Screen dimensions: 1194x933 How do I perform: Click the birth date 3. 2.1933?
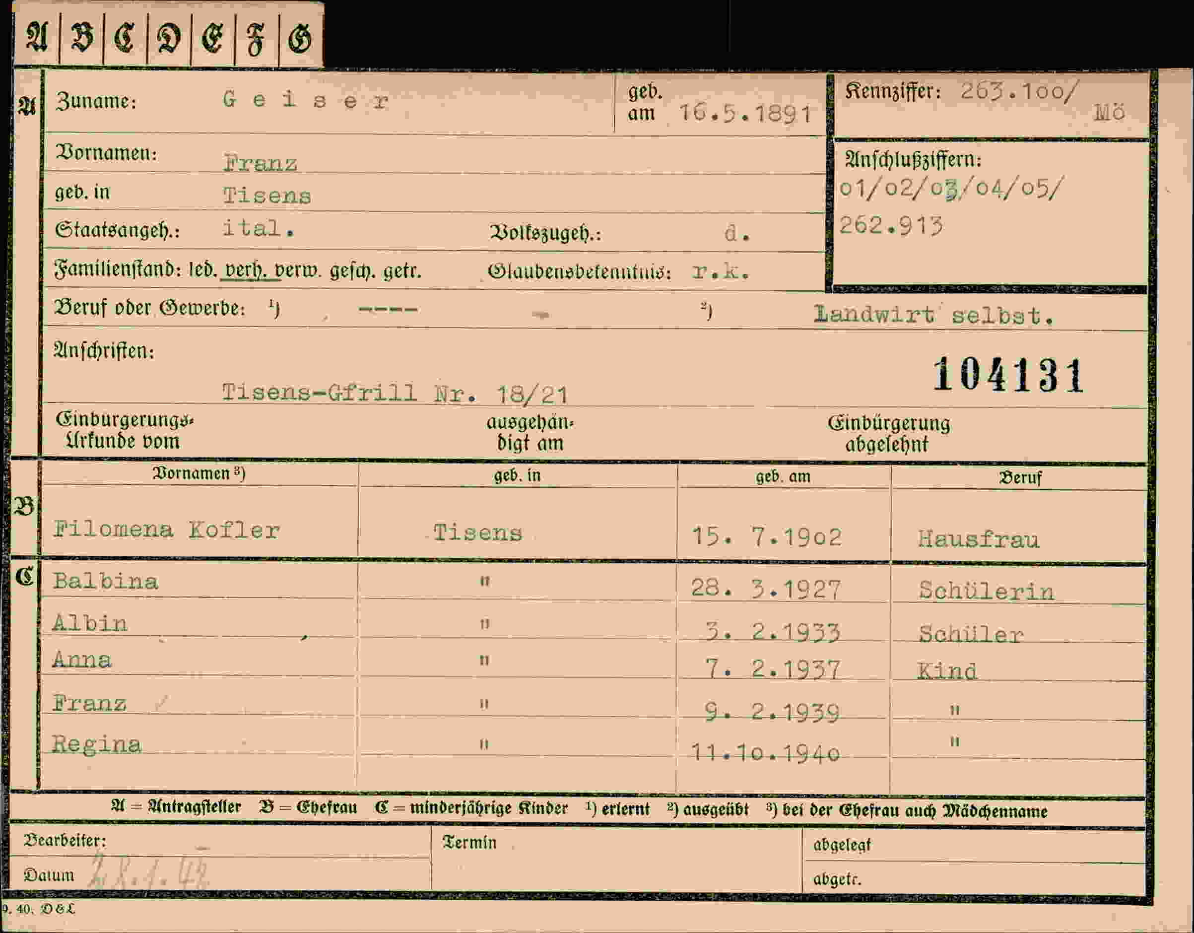point(772,632)
